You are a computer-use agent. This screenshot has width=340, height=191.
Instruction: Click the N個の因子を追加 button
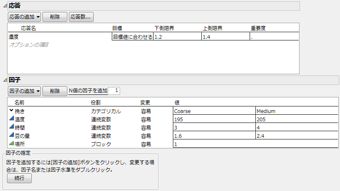point(88,91)
